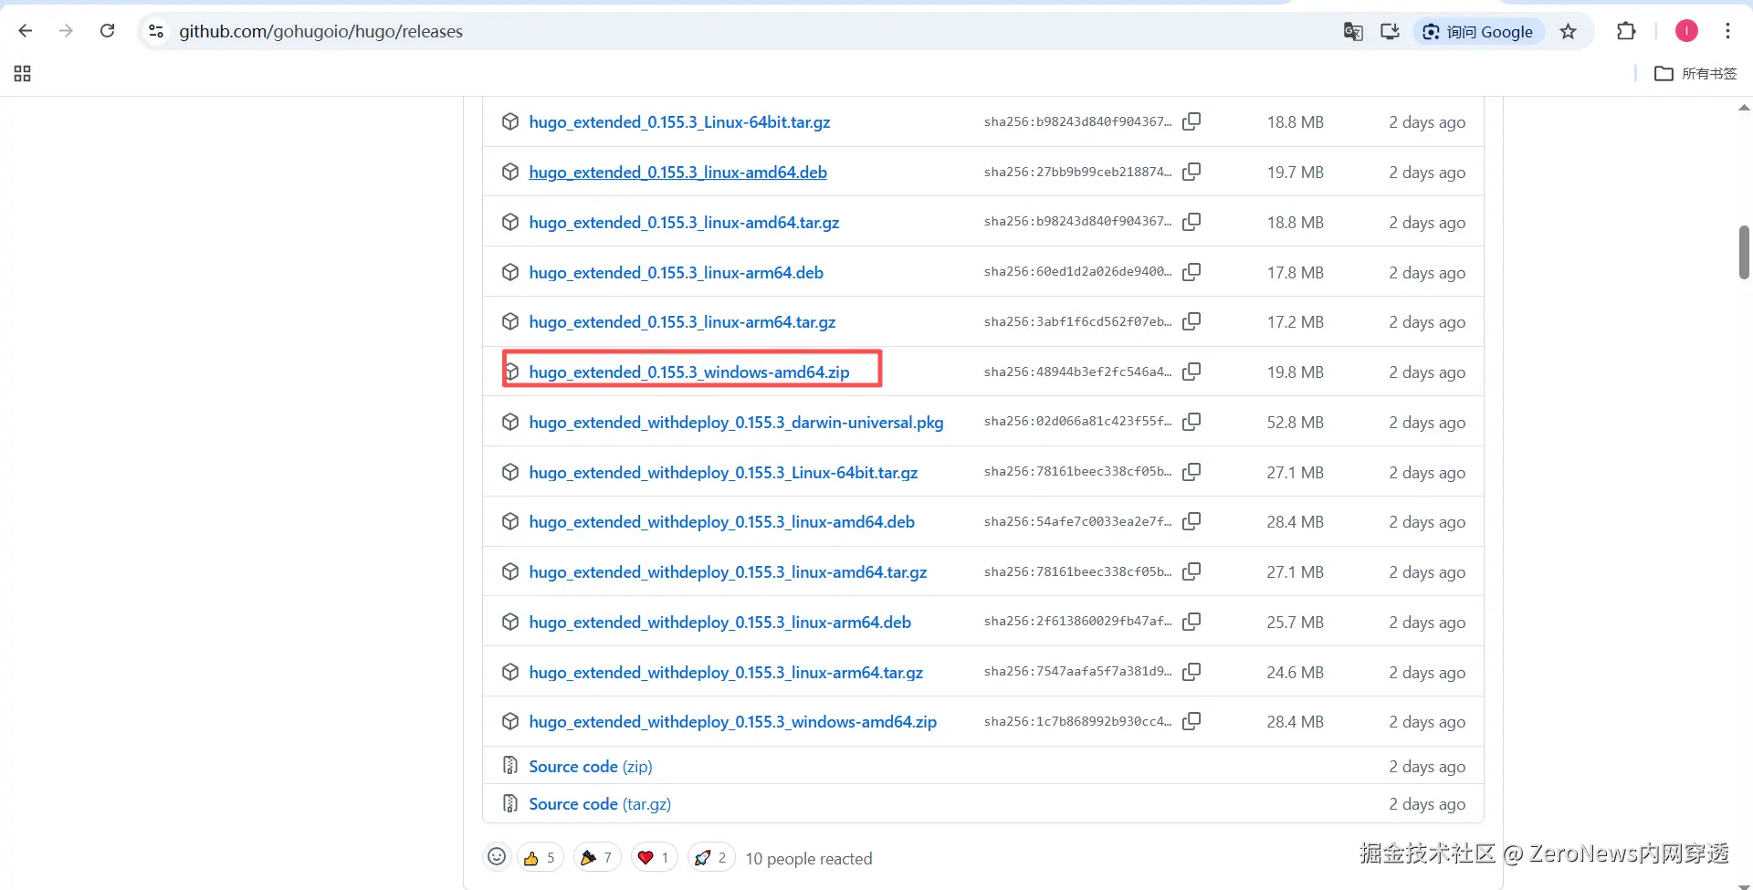Select hash text "sha256:60ed1d2a026de9400…"
Image resolution: width=1753 pixels, height=890 pixels.
point(1077,272)
